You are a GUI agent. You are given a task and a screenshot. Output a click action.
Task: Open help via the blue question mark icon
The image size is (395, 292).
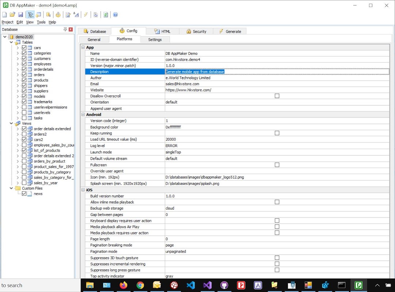tap(116, 15)
